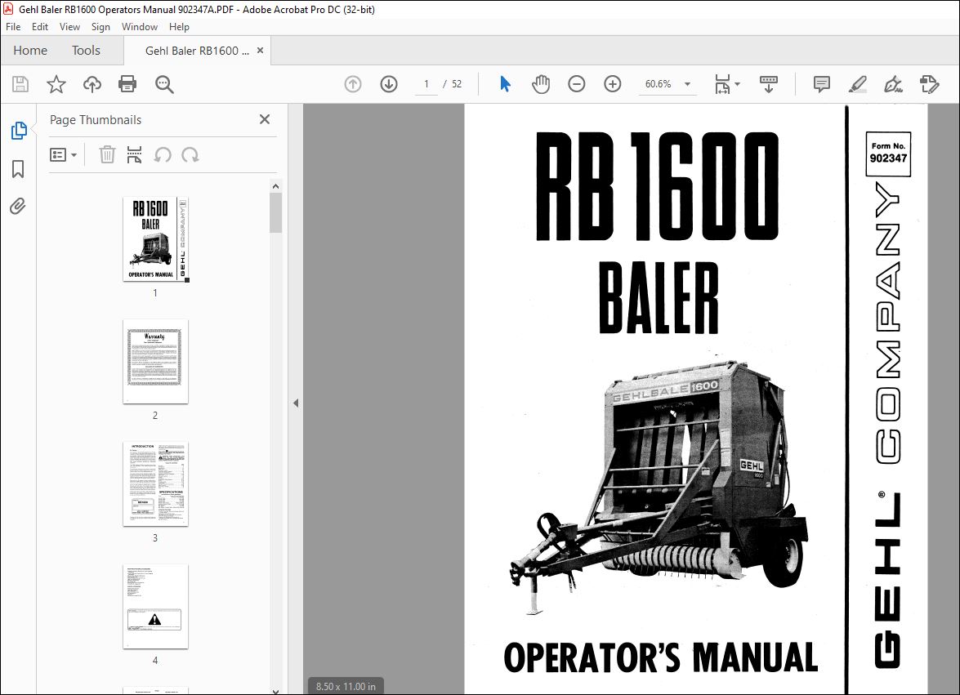Click the read mode keyboard-arrow icon
The width and height of the screenshot is (960, 695).
point(768,84)
